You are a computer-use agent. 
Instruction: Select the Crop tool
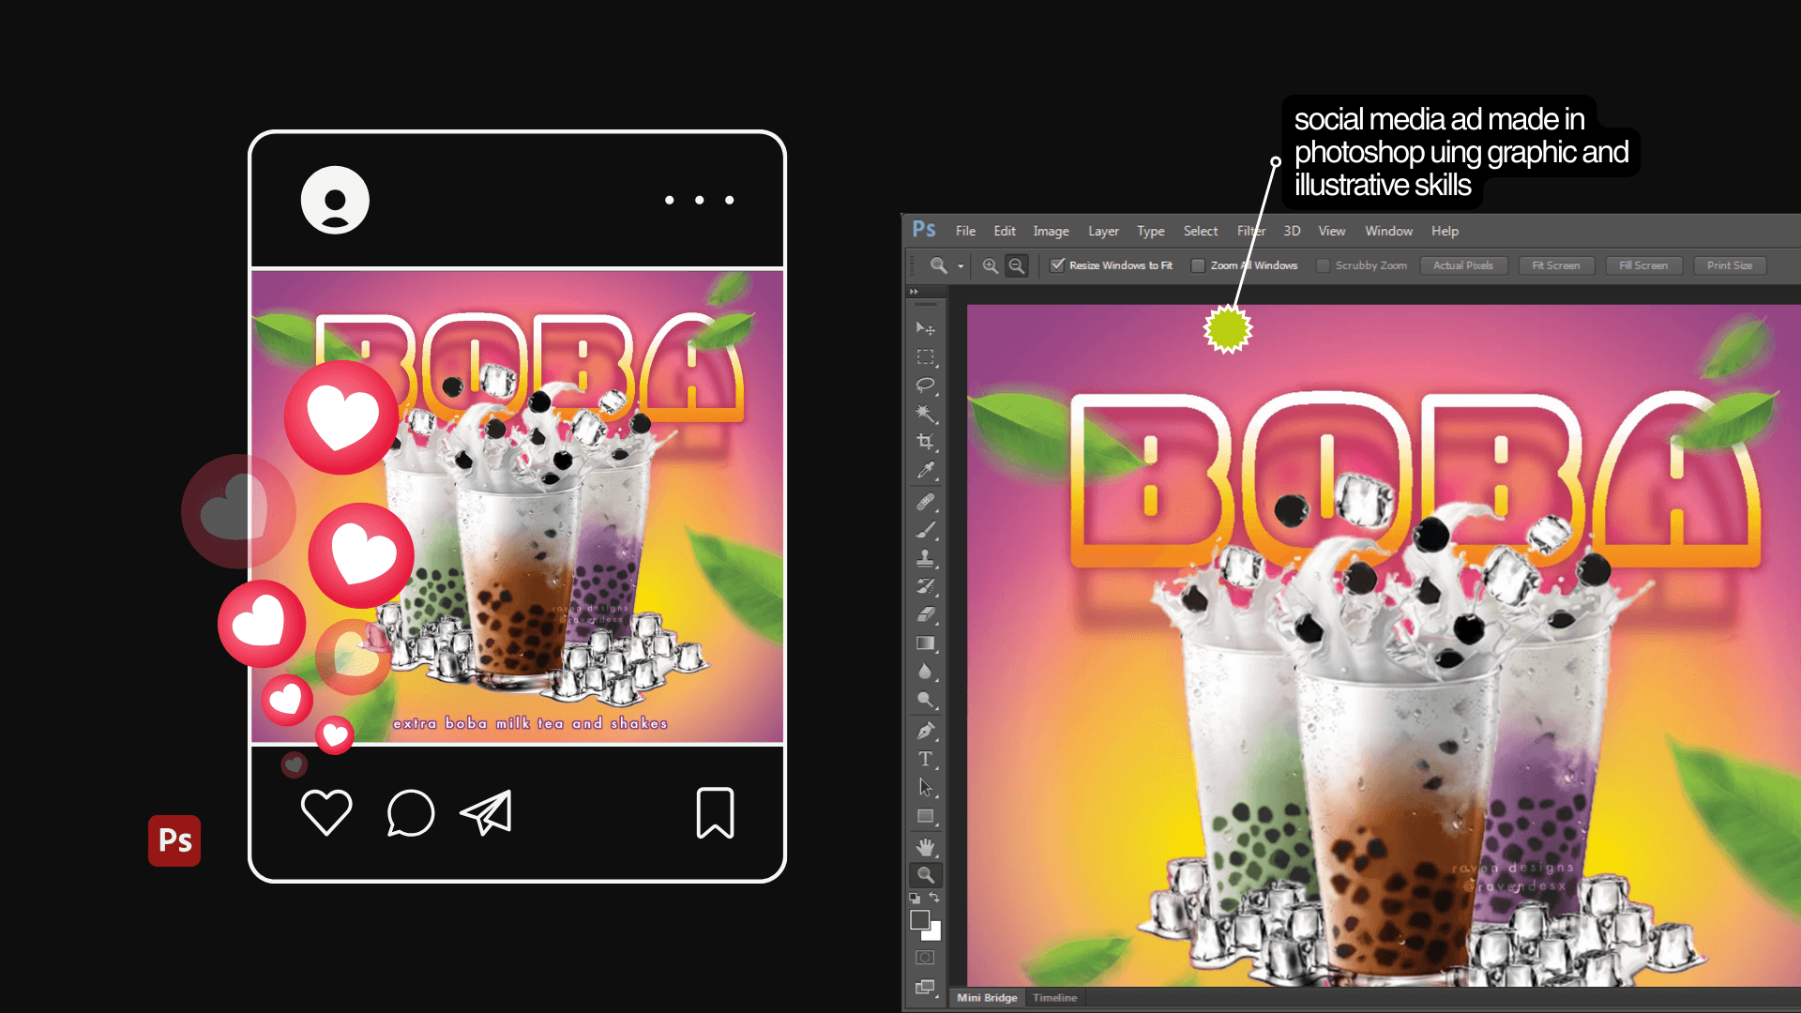click(925, 441)
